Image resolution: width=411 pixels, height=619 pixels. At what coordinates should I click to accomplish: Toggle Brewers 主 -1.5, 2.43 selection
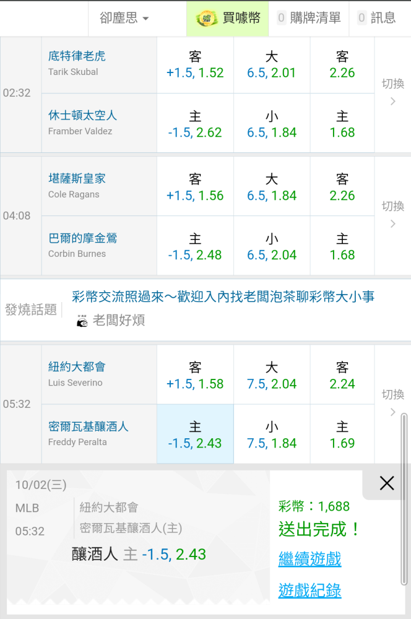pyautogui.click(x=195, y=435)
